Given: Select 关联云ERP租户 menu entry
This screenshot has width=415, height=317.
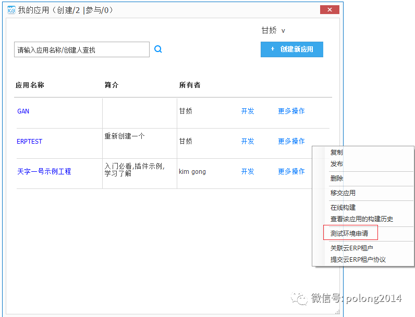Looking at the screenshot, I should (352, 248).
